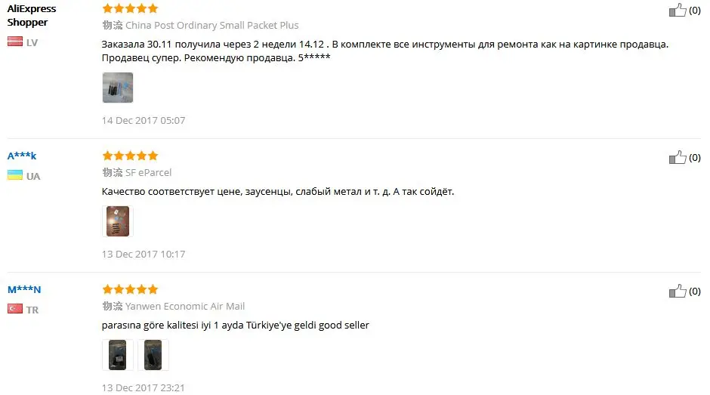Click China Post Ordinary Small Packet Plus label
Screen dimensions: 710x395
coord(212,26)
